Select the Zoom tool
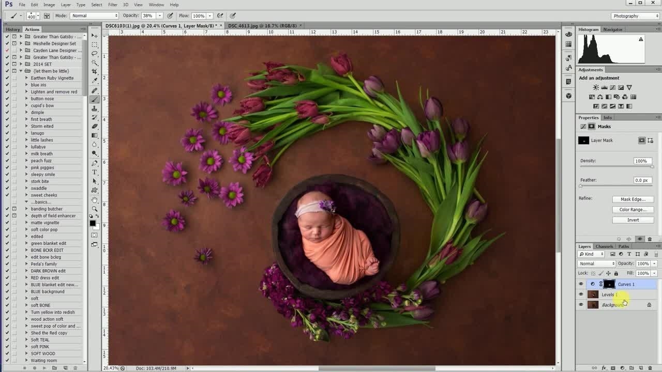Screen dimensions: 662x372 (x=95, y=208)
